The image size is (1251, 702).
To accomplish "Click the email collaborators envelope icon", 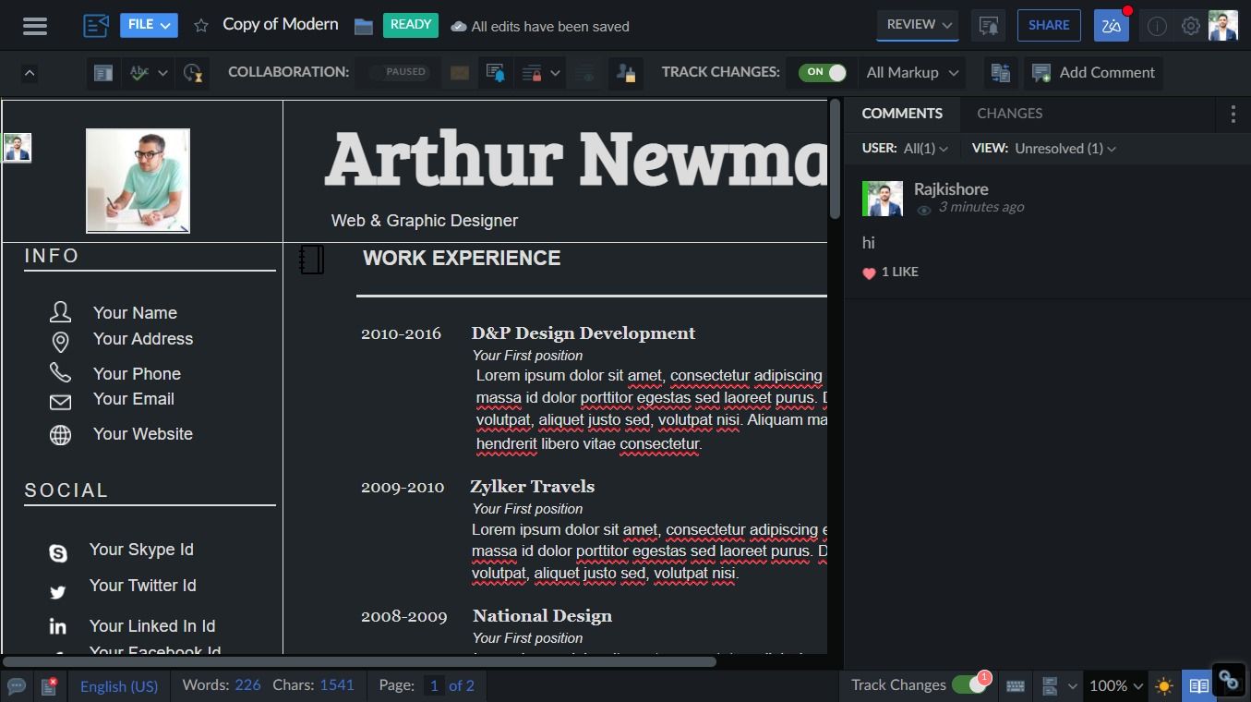I will (459, 73).
